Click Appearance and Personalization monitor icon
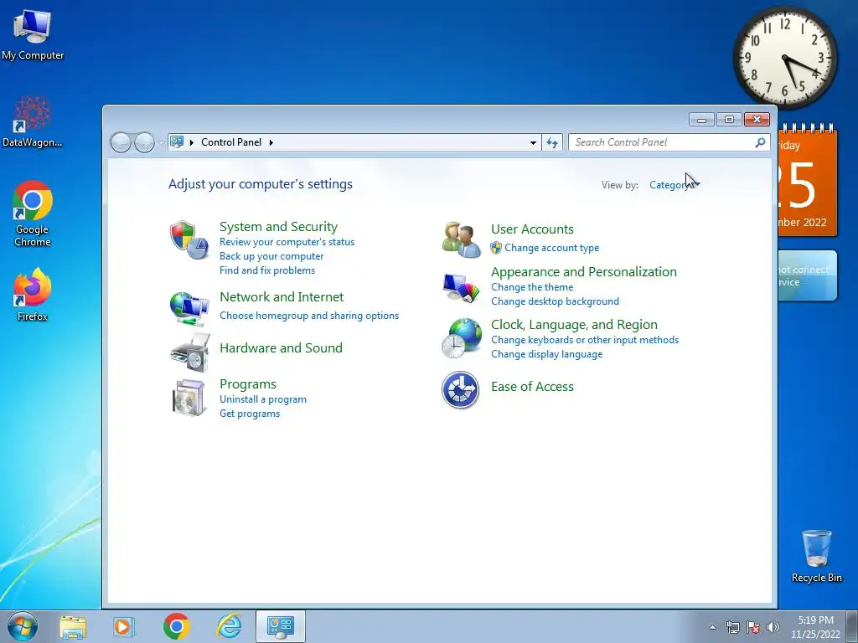The image size is (858, 643). pos(461,288)
